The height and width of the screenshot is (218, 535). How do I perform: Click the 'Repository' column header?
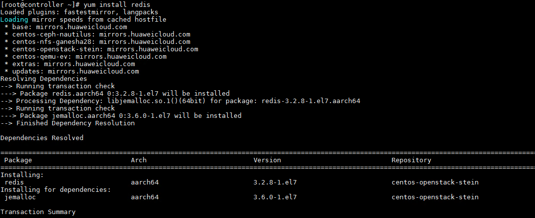point(411,160)
